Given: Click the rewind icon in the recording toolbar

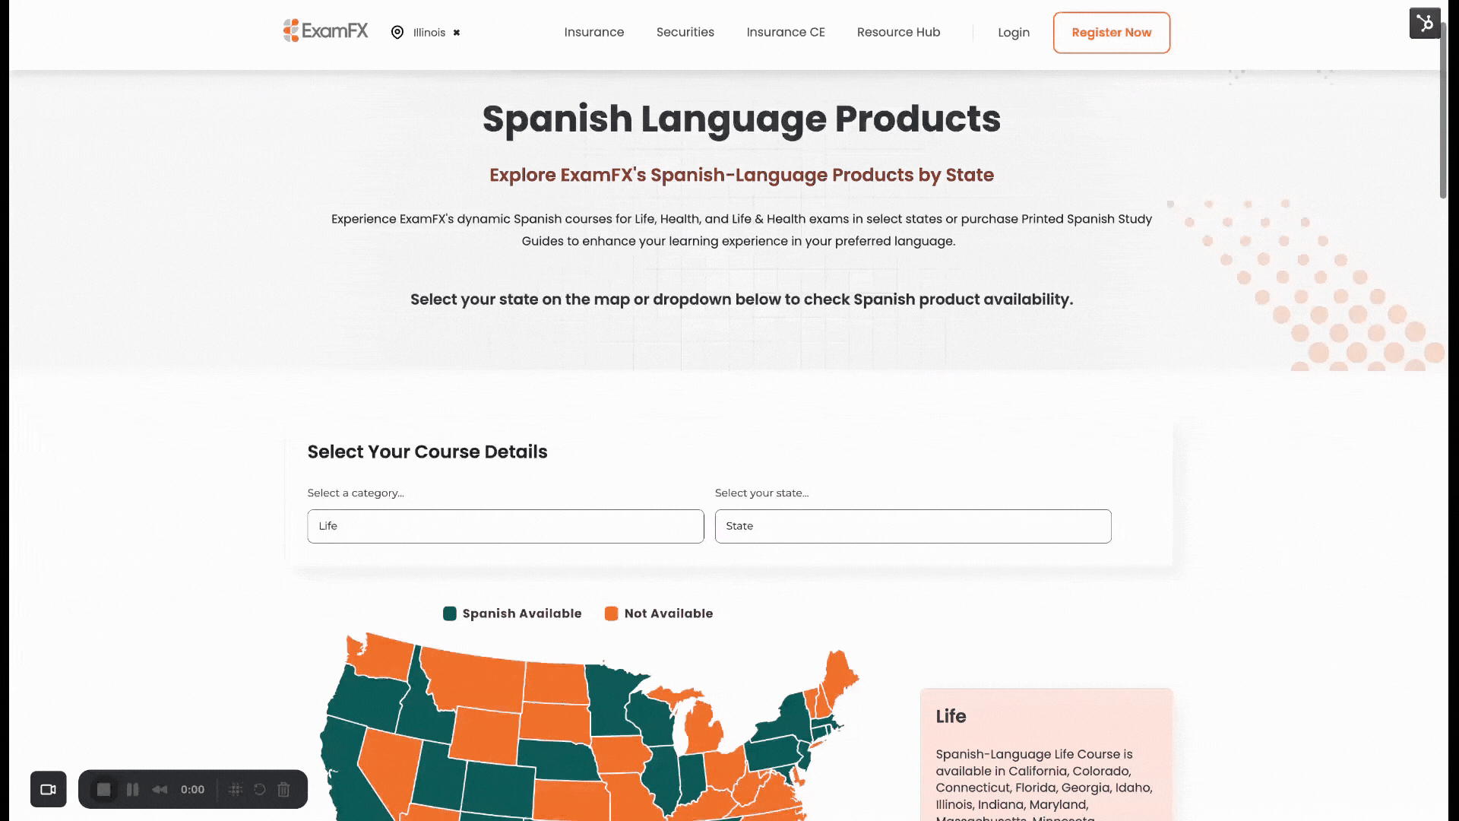Looking at the screenshot, I should (160, 789).
